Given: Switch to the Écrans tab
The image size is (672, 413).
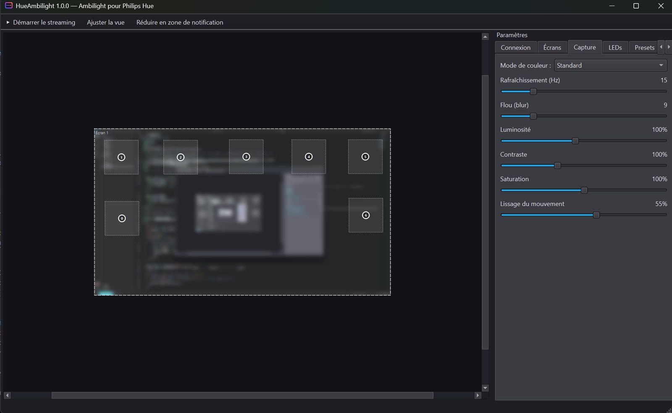Looking at the screenshot, I should [x=552, y=47].
